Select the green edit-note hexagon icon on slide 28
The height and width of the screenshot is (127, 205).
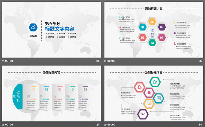pyautogui.click(x=154, y=82)
